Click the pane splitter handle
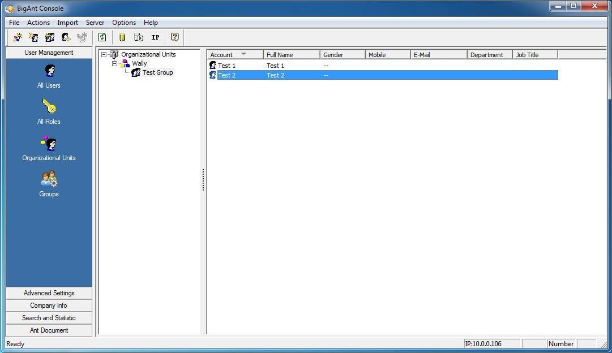612x353 pixels. pos(203,180)
